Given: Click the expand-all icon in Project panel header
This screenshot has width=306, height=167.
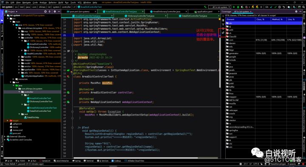Looking at the screenshot, I should (50, 11).
